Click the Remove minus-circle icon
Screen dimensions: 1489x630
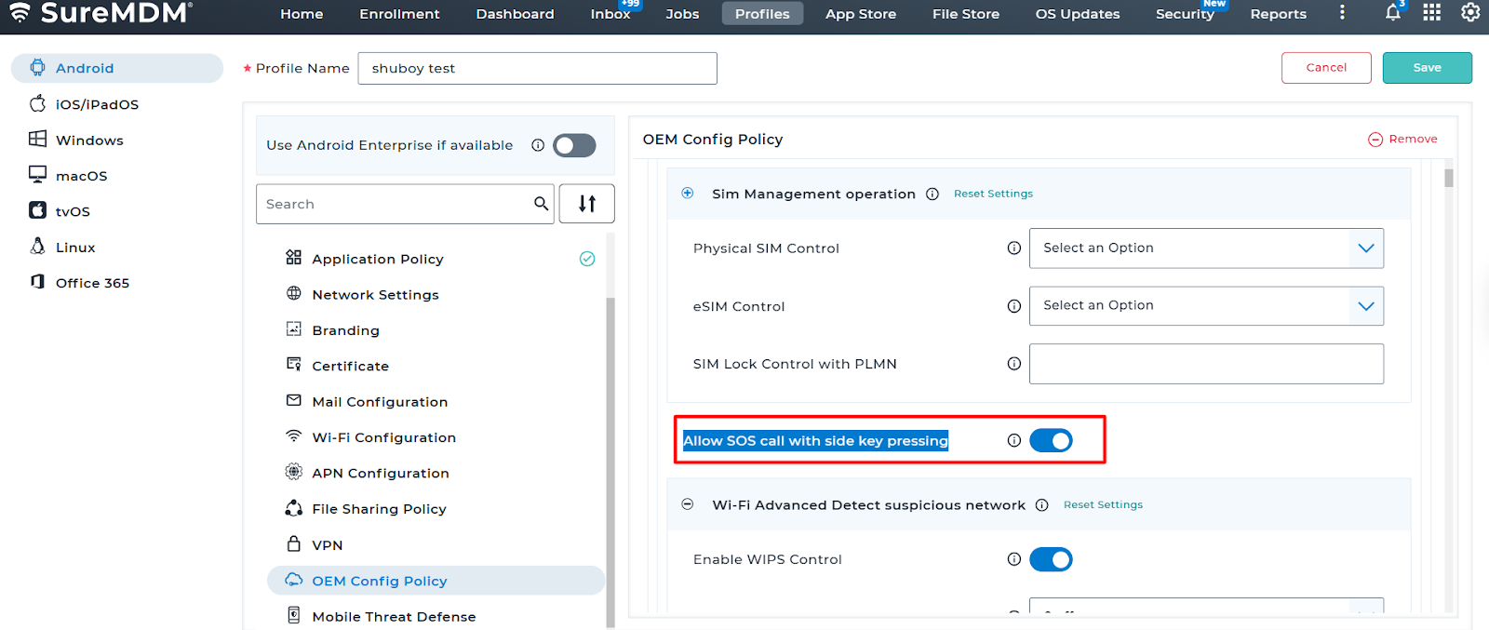pyautogui.click(x=1375, y=140)
